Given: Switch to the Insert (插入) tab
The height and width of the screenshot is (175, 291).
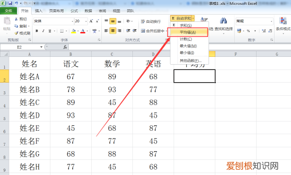Looking at the screenshot, I should 39,11.
